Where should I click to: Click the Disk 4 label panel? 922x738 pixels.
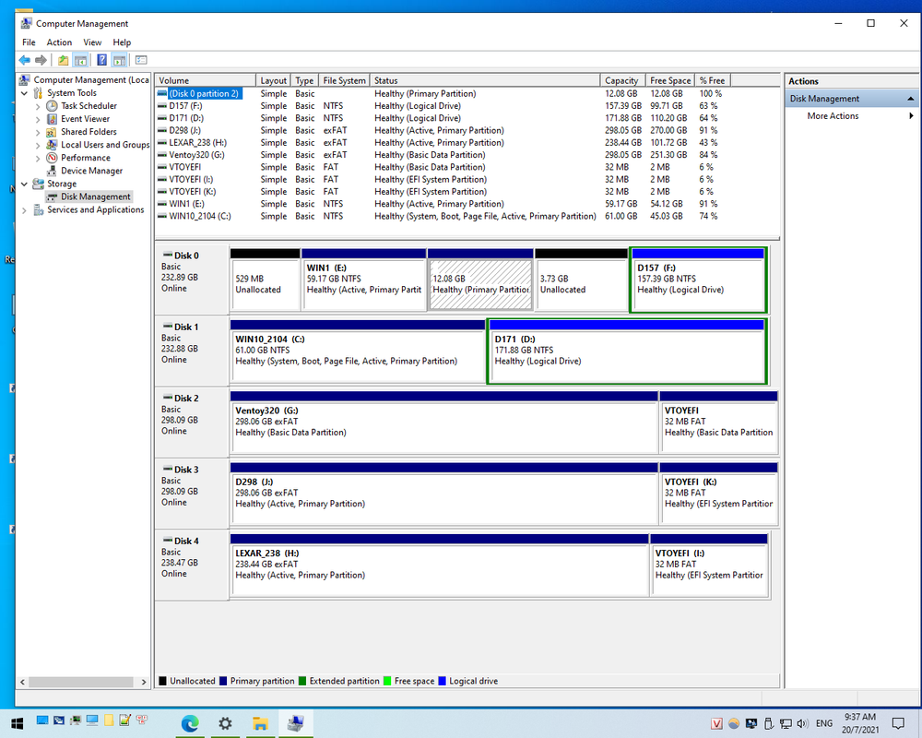(x=192, y=565)
